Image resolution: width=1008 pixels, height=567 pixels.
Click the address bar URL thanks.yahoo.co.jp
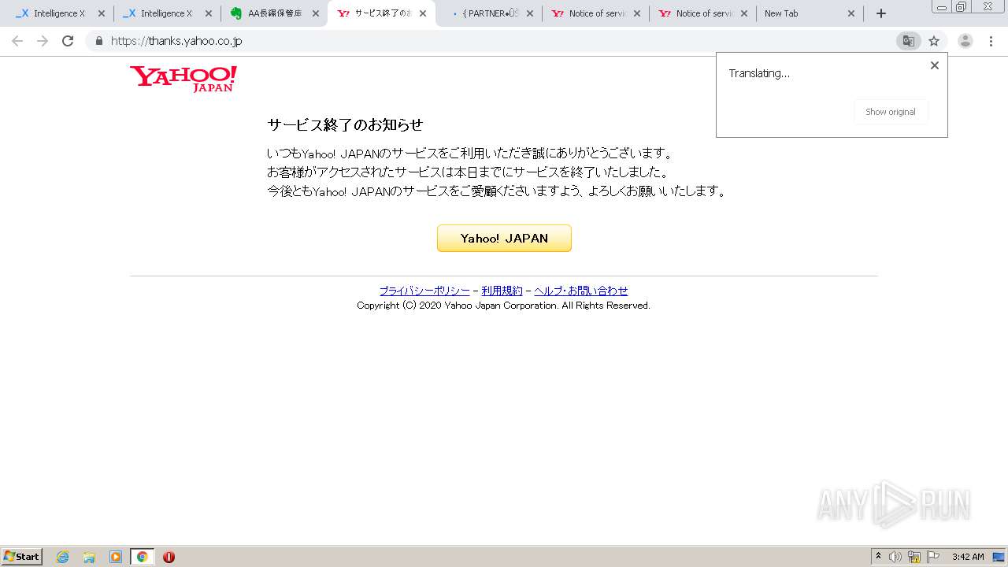click(176, 41)
